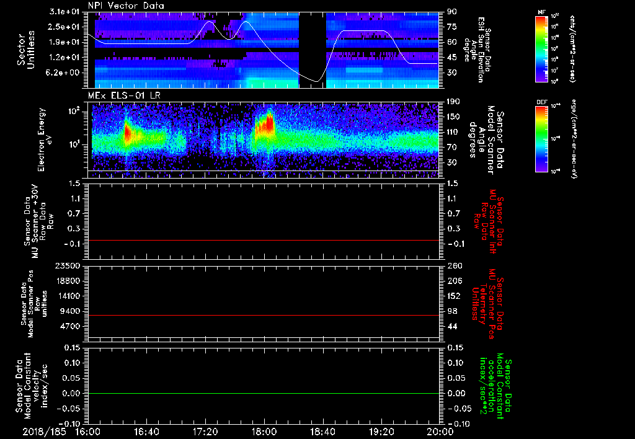Click the 18:00 time axis label

tap(264, 432)
